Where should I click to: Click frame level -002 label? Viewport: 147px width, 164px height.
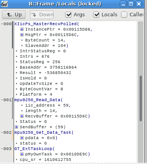(6, 133)
